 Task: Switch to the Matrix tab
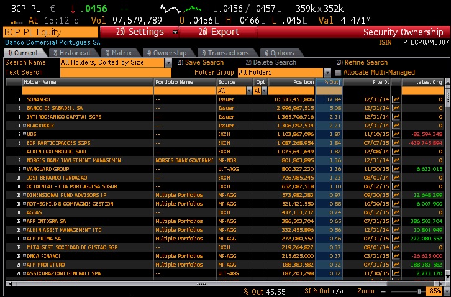[120, 53]
